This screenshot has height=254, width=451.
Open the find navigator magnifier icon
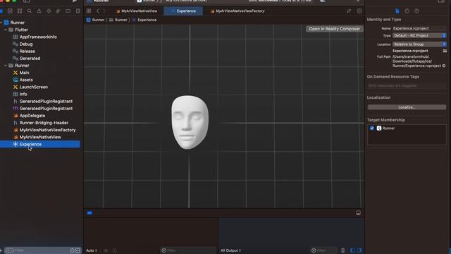pos(30,11)
